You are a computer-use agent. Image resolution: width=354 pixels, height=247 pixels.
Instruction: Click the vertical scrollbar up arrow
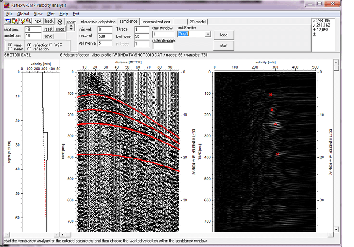point(336,62)
